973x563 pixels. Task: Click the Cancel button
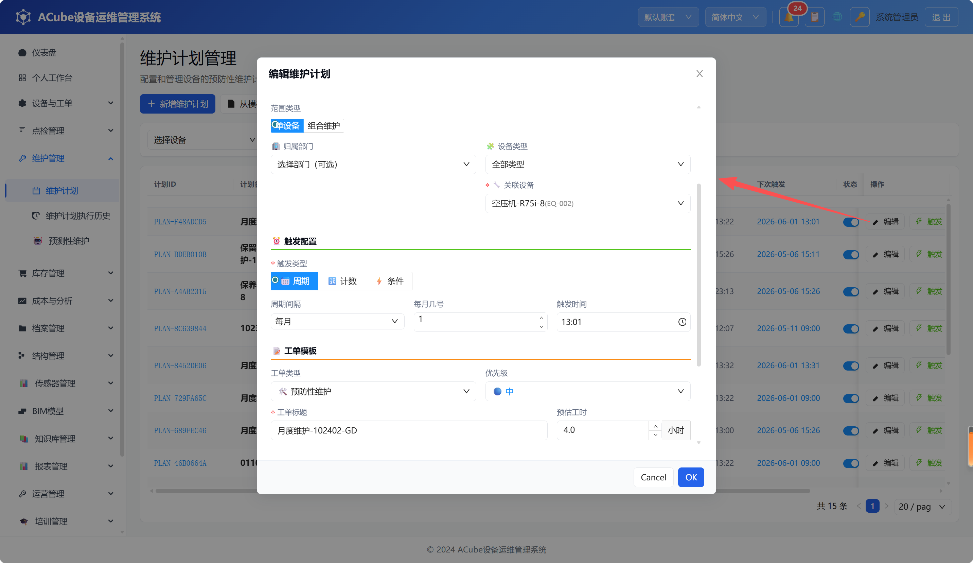pyautogui.click(x=653, y=477)
